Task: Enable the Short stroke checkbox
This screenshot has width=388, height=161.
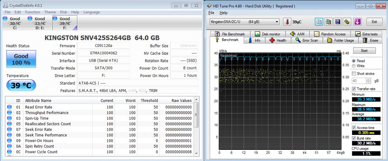Action: click(x=354, y=74)
